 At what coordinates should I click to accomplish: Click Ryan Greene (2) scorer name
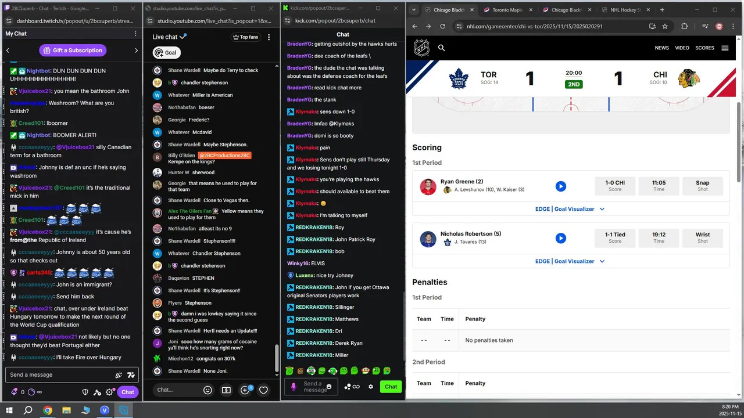(462, 182)
